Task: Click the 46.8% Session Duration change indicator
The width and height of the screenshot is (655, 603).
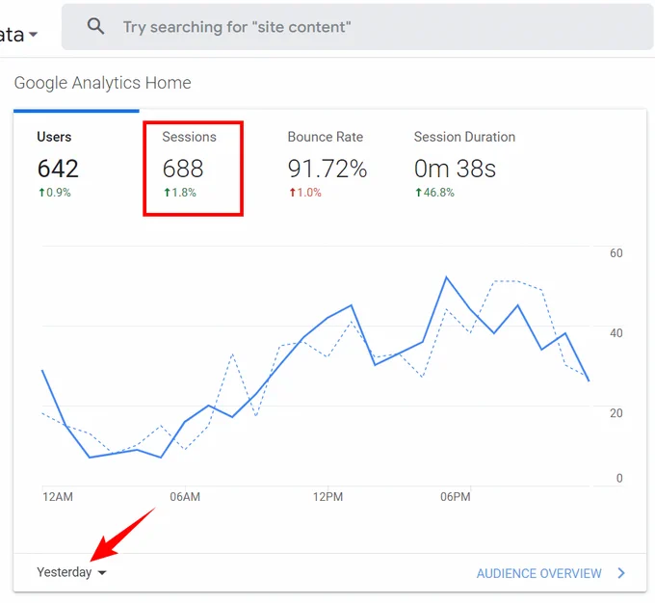Action: coord(434,193)
